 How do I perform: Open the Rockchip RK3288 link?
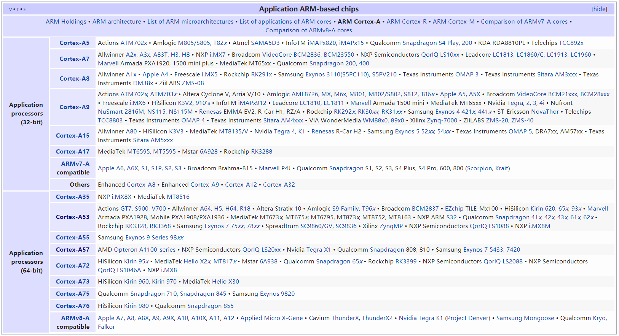[x=262, y=152]
